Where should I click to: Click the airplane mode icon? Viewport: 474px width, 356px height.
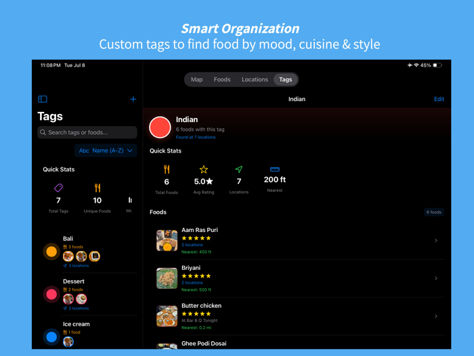coord(410,65)
